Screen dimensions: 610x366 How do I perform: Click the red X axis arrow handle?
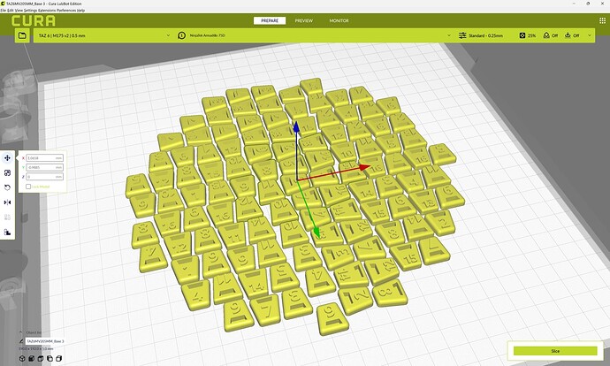pos(364,167)
